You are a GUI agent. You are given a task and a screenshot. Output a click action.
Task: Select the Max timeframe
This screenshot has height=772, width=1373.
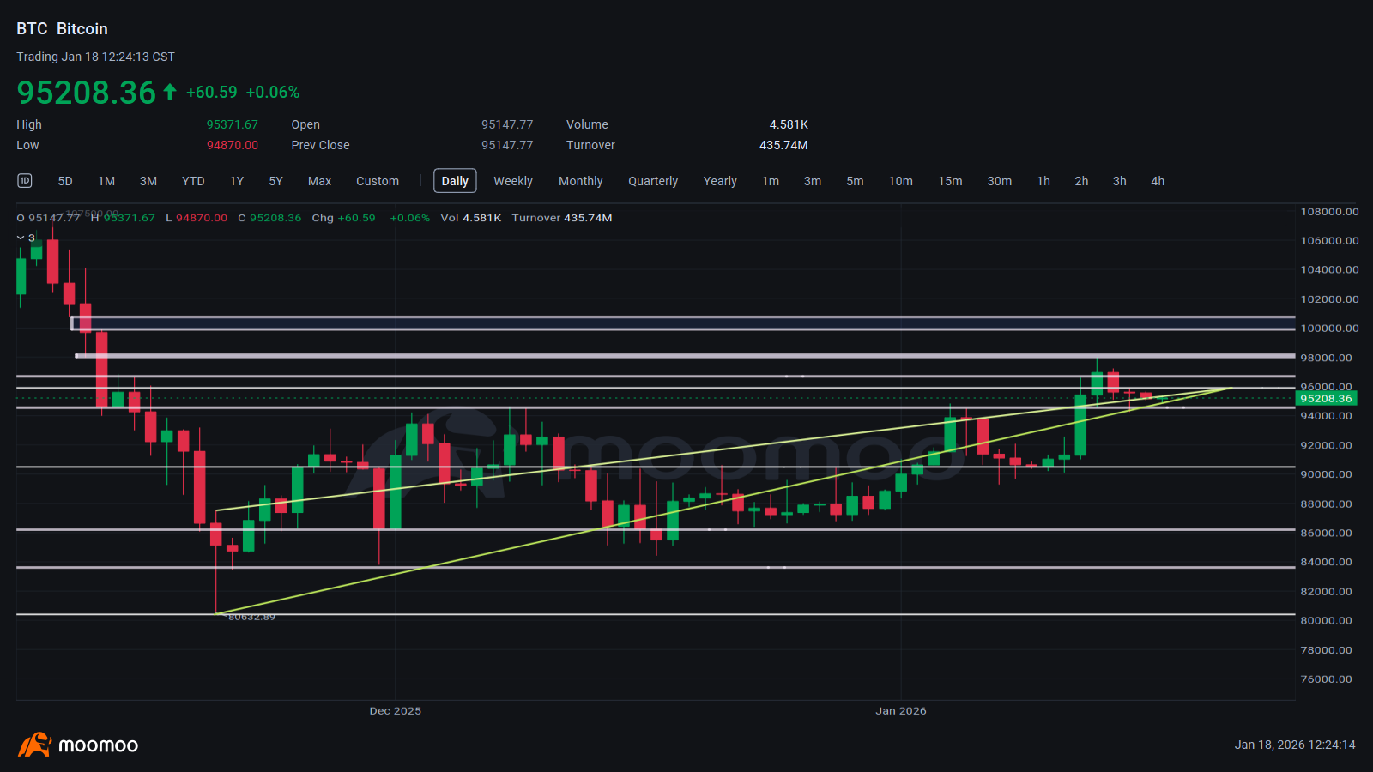pos(319,181)
